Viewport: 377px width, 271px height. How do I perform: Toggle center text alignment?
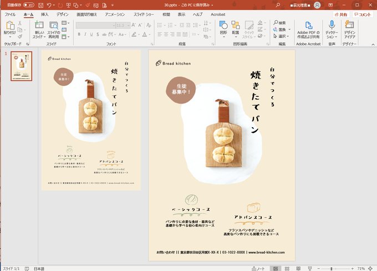[x=166, y=34]
